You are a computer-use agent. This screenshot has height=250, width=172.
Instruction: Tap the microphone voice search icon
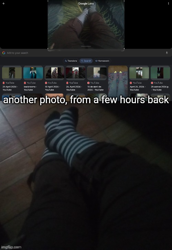point(167,53)
